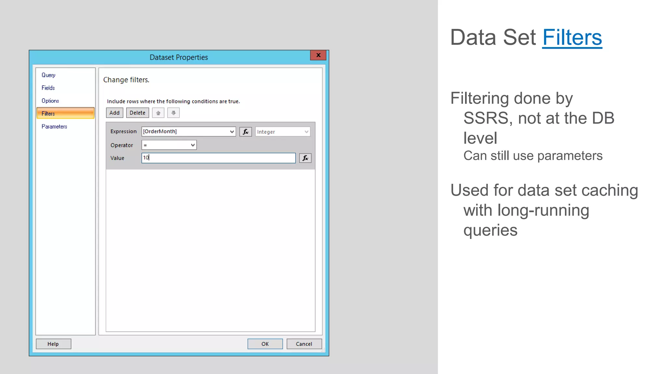Switch to the Parameters page
Image resolution: width=666 pixels, height=374 pixels.
coord(54,127)
